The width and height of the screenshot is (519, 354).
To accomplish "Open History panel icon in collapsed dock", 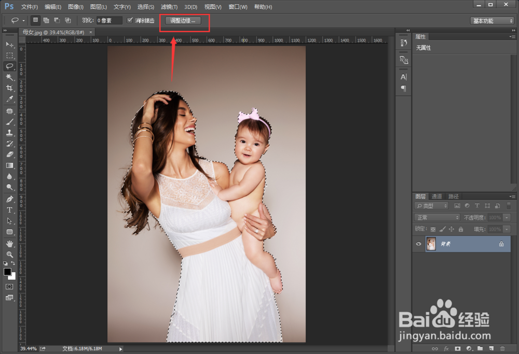I will 404,43.
